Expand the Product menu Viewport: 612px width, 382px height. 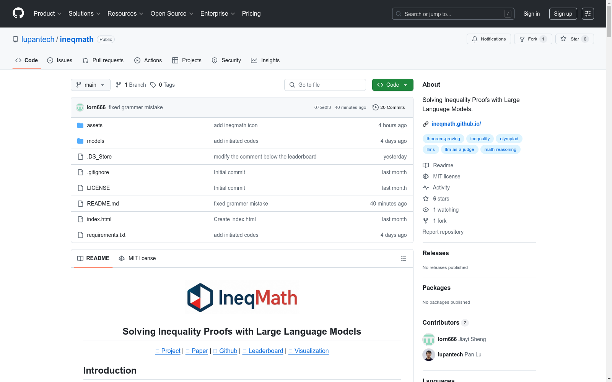(x=47, y=14)
